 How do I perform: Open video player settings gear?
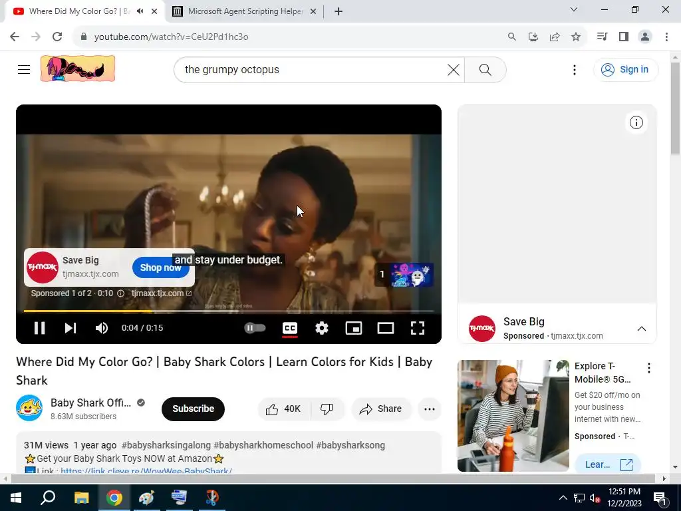(x=322, y=328)
